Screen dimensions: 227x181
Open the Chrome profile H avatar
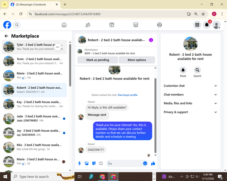coord(214,14)
